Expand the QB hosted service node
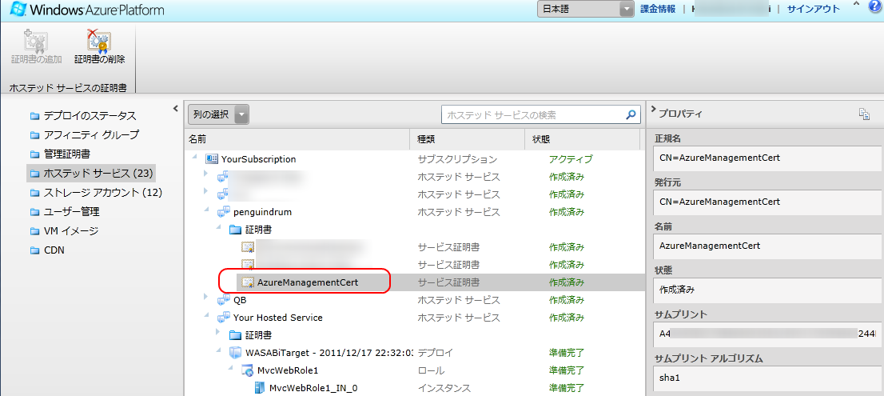884x396 pixels. pyautogui.click(x=206, y=298)
